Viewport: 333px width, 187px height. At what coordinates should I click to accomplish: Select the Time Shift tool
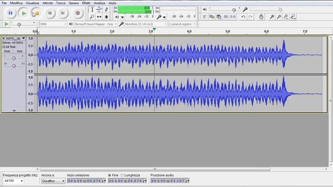click(99, 17)
